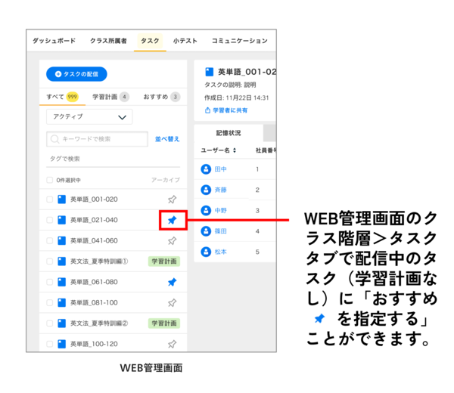Open the 学習計画 filter tab
This screenshot has width=454, height=393.
(110, 97)
